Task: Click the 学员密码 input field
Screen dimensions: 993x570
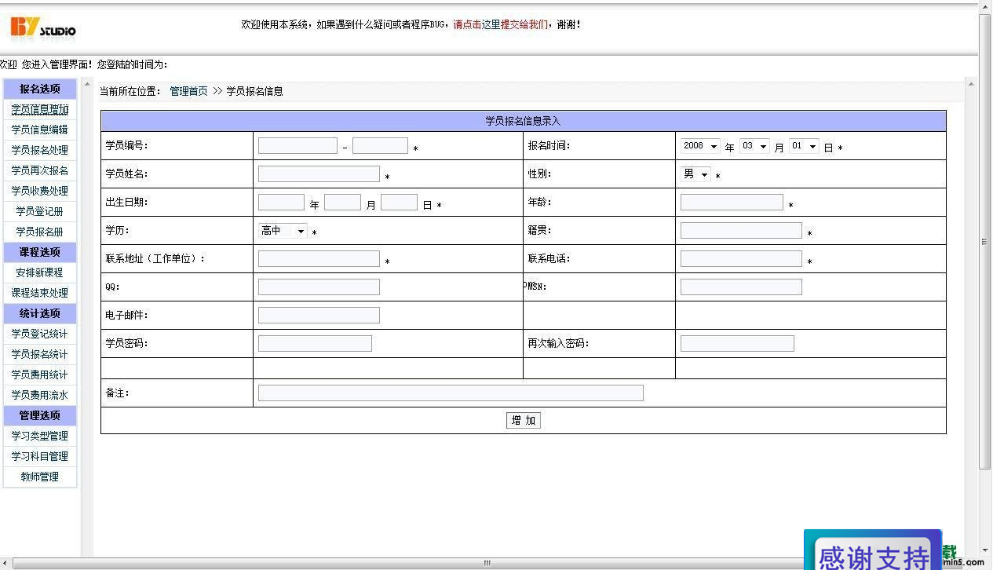Action: [x=315, y=344]
